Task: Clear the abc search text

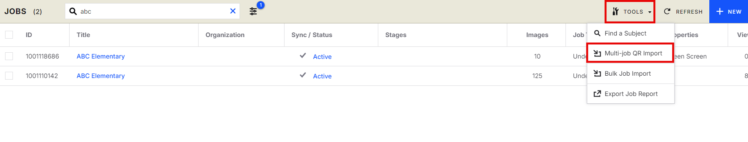Action: 233,11
